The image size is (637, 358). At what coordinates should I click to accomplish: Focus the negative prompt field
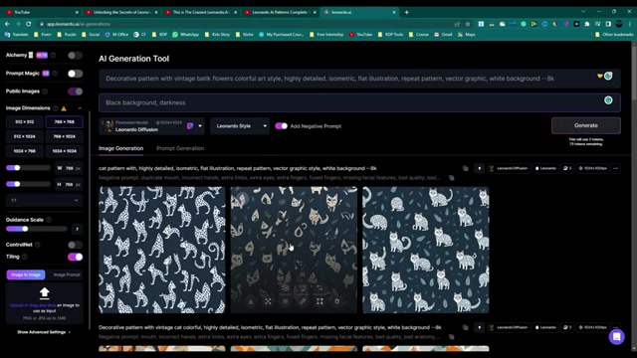pyautogui.click(x=359, y=102)
